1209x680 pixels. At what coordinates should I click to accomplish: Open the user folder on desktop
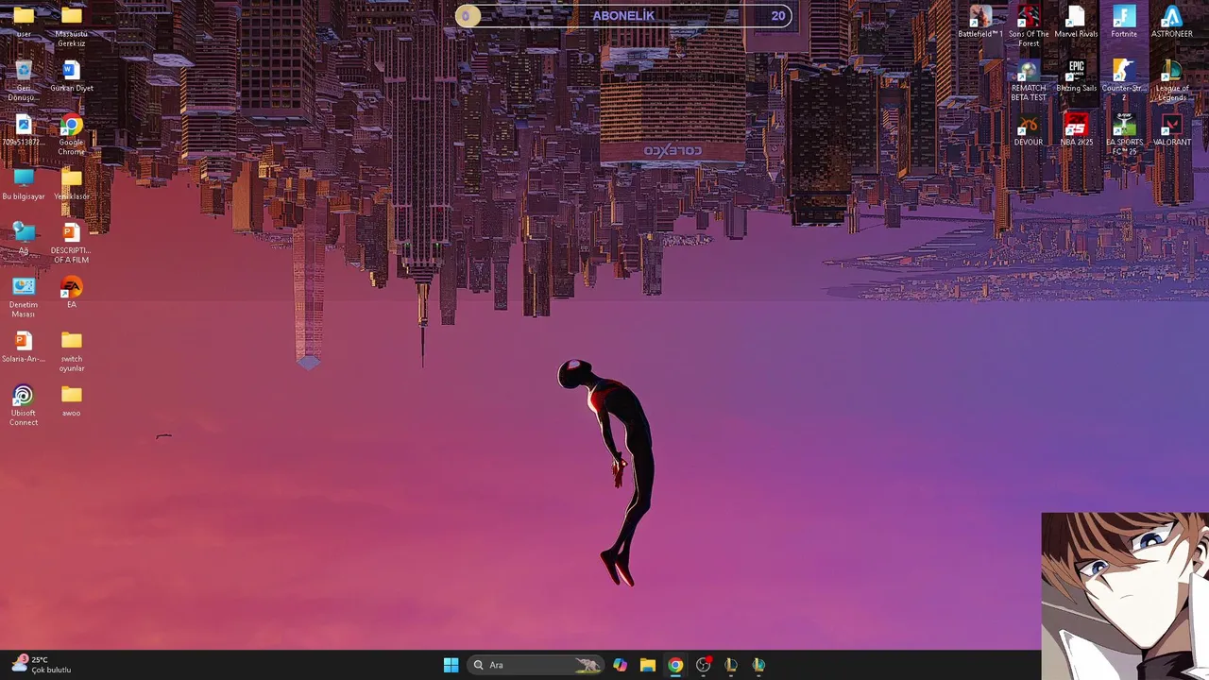(x=24, y=21)
